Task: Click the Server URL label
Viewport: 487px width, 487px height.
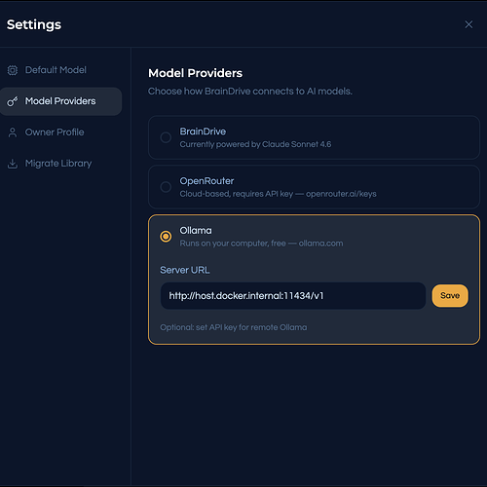Action: coord(185,270)
